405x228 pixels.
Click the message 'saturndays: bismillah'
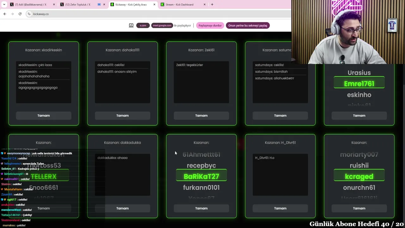(271, 72)
